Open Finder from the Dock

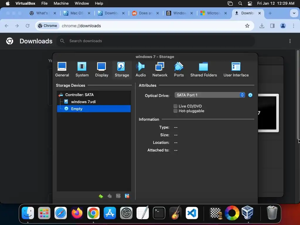pos(28,213)
